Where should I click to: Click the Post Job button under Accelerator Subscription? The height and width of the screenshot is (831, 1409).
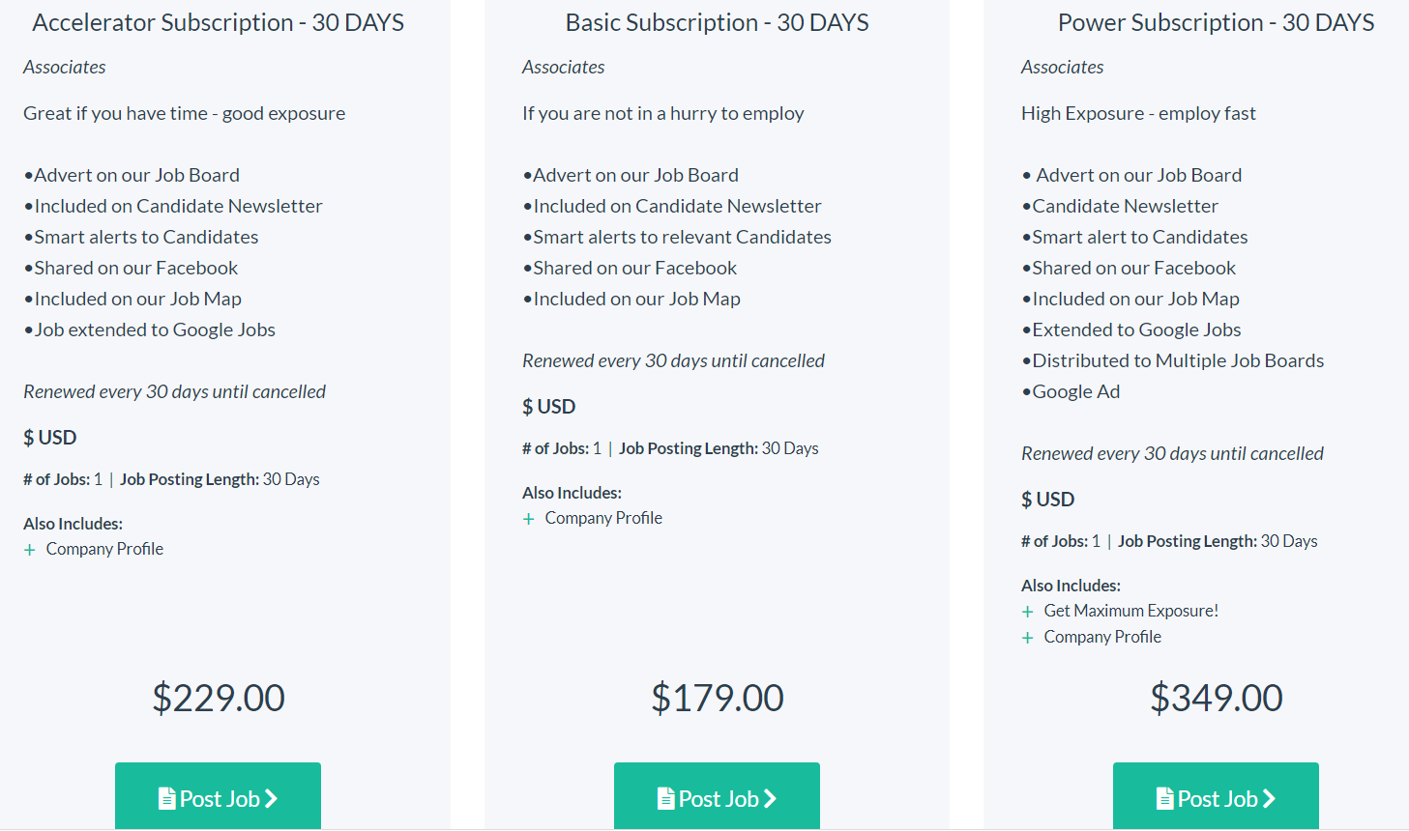(x=218, y=795)
